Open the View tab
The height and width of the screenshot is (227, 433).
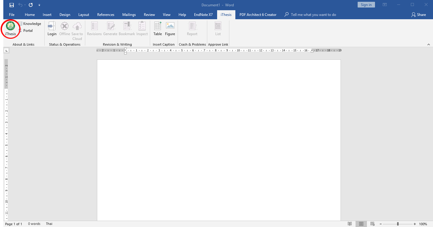pos(167,15)
